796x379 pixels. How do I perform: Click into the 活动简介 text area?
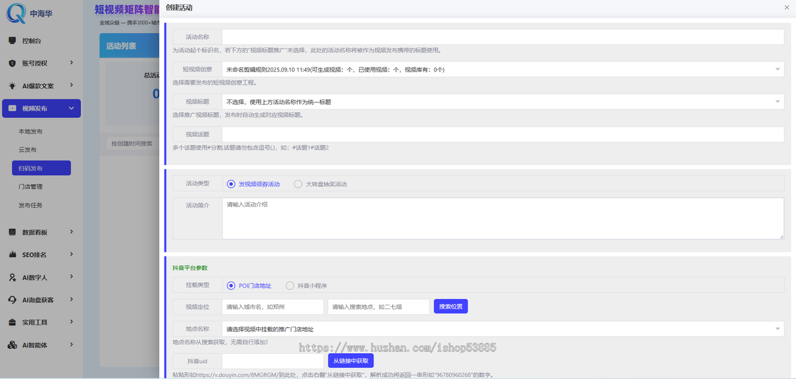[x=503, y=218]
